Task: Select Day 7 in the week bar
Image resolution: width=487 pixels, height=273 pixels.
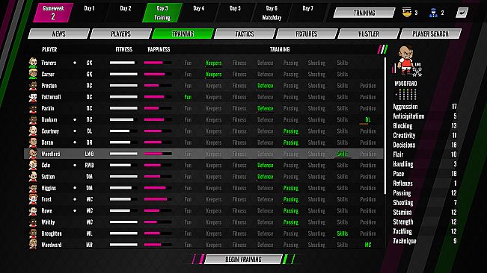Action: 307,13
